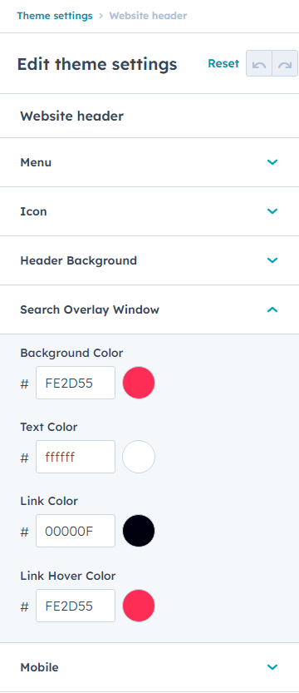299x693 pixels.
Task: Expand the Mobile section chevron
Action: click(x=272, y=667)
